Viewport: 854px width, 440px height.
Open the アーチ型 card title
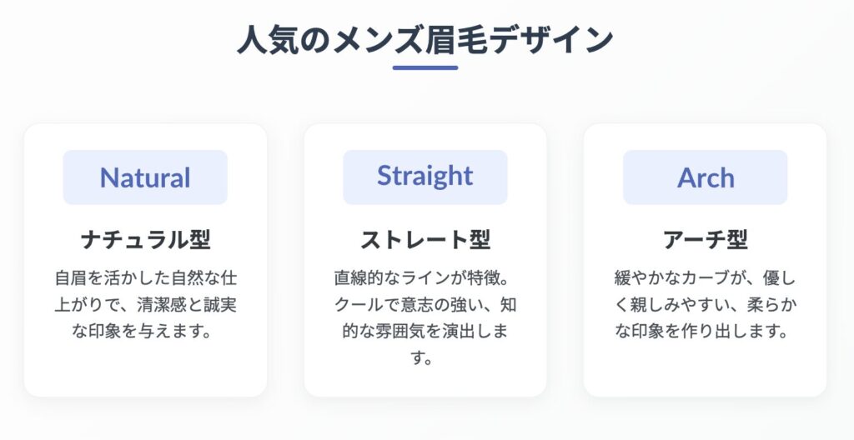(706, 240)
